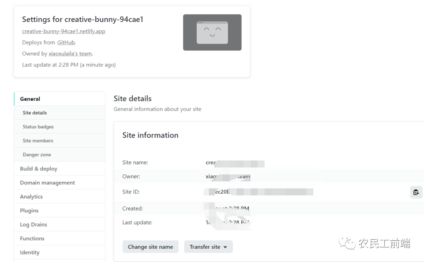Follow the GitHub deploy link

tap(66, 42)
